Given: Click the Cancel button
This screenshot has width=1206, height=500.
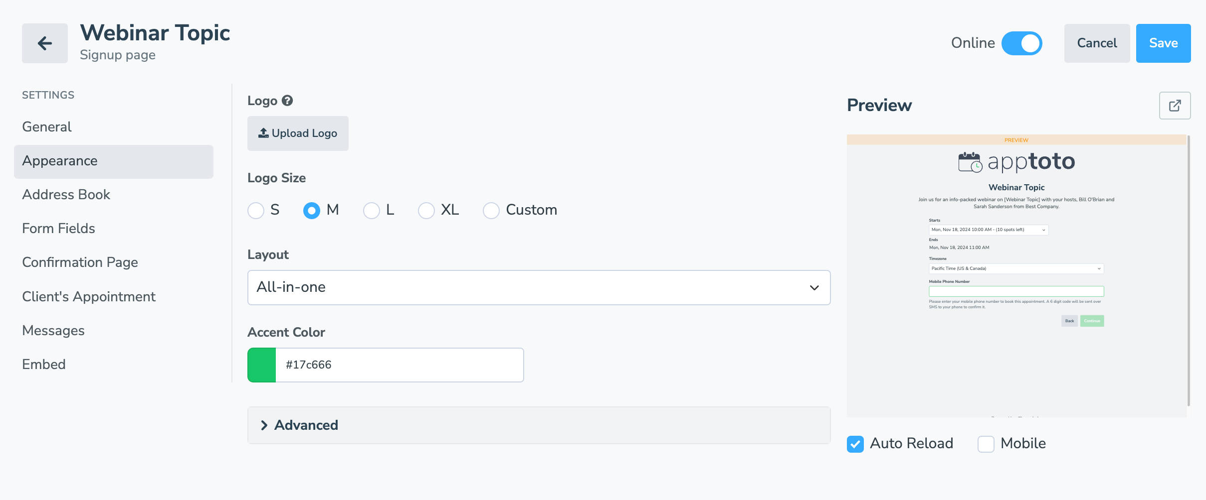Looking at the screenshot, I should [1097, 43].
